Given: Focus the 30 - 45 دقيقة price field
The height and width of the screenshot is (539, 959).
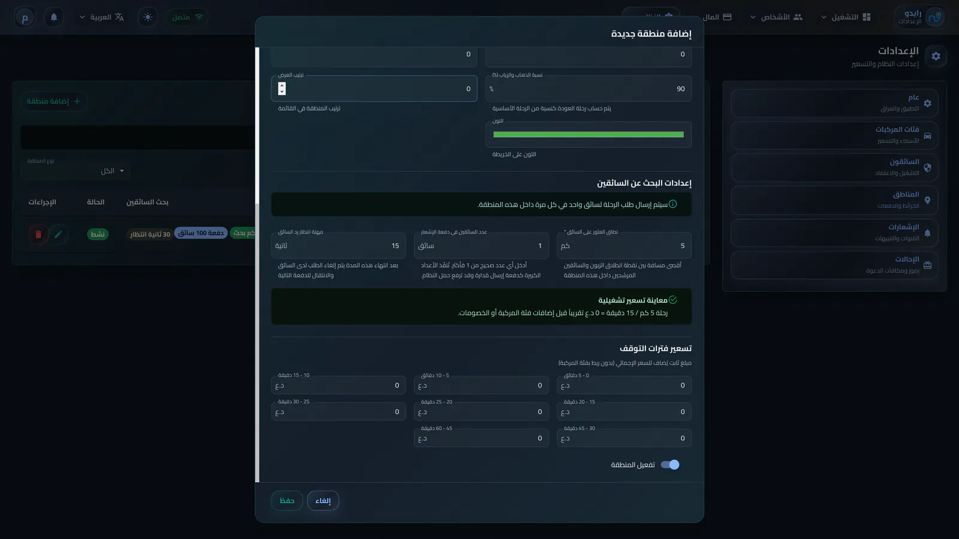Looking at the screenshot, I should [624, 438].
